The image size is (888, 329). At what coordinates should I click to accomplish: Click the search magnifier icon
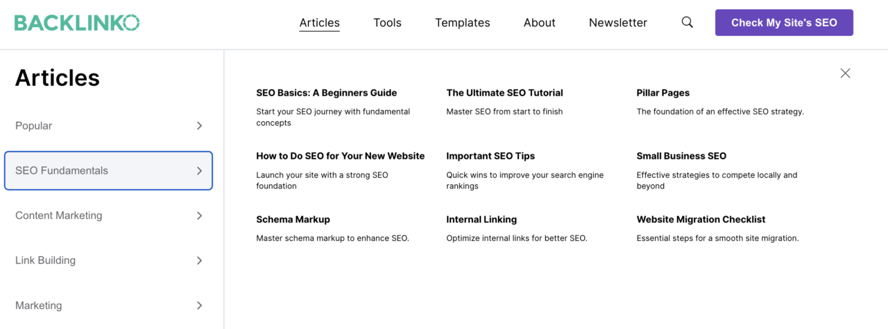[687, 22]
